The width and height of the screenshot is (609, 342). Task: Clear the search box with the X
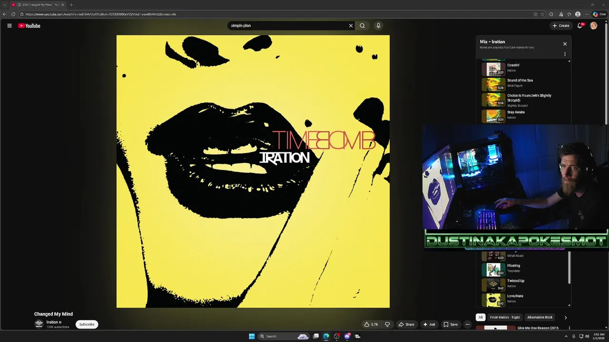[351, 26]
